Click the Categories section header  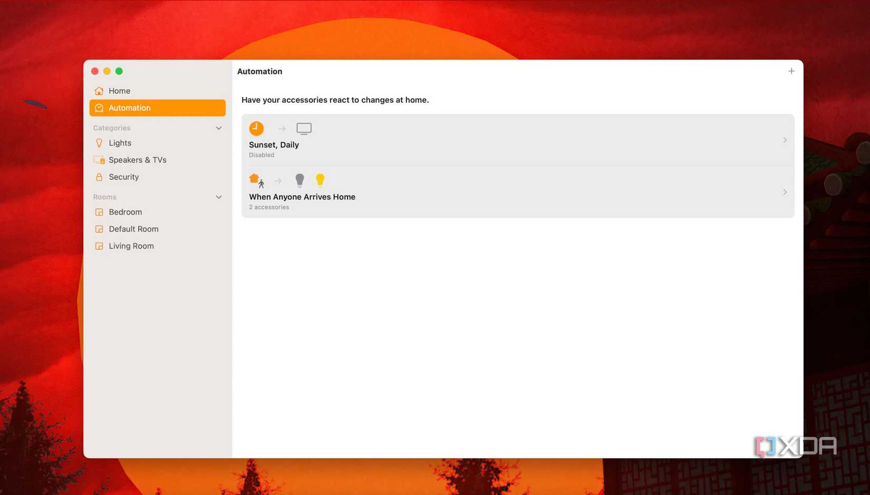tap(112, 128)
